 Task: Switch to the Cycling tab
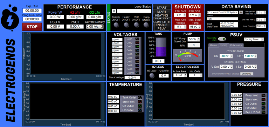223,45
